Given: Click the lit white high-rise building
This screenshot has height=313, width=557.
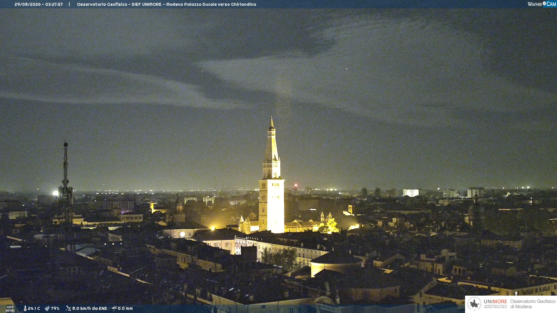Looking at the screenshot, I should click(x=411, y=193).
